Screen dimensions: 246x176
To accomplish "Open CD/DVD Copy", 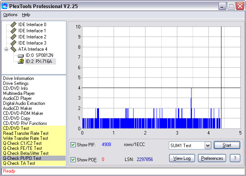I will pos(17,118).
